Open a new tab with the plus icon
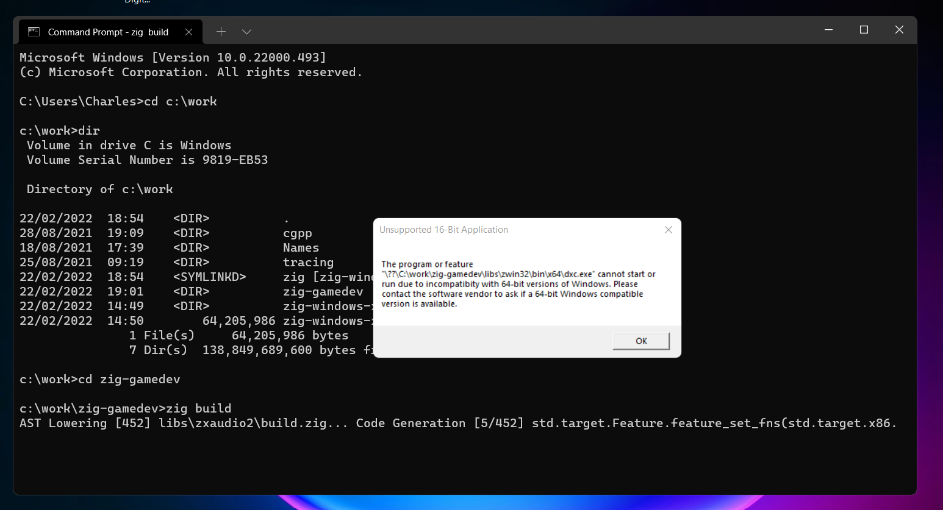The image size is (943, 510). tap(221, 31)
